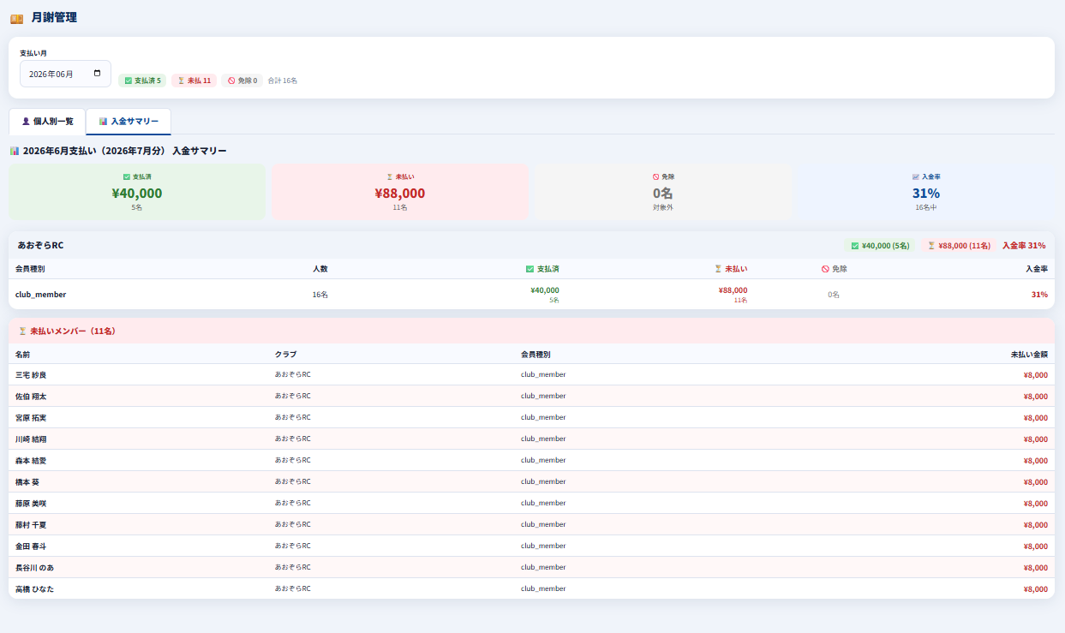Click the ¥88,000 未払い summary card
The height and width of the screenshot is (633, 1065).
coord(400,192)
